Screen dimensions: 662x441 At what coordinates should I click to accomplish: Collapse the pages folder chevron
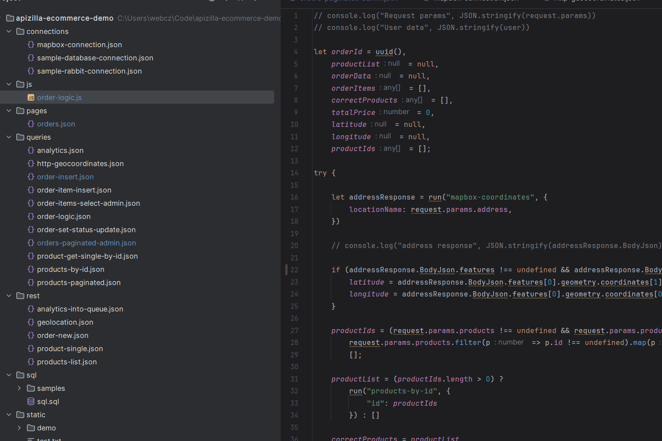click(9, 111)
